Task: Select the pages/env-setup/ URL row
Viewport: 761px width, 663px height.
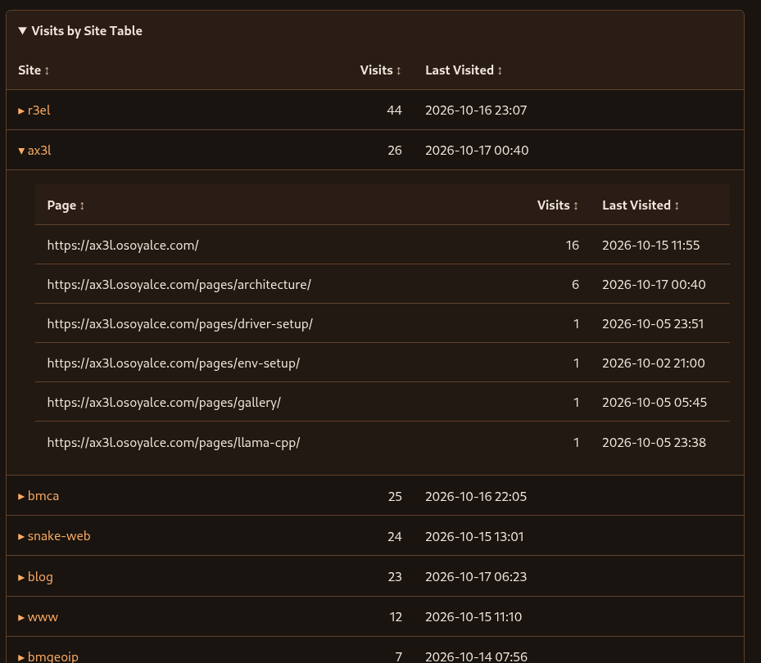Action: 383,363
